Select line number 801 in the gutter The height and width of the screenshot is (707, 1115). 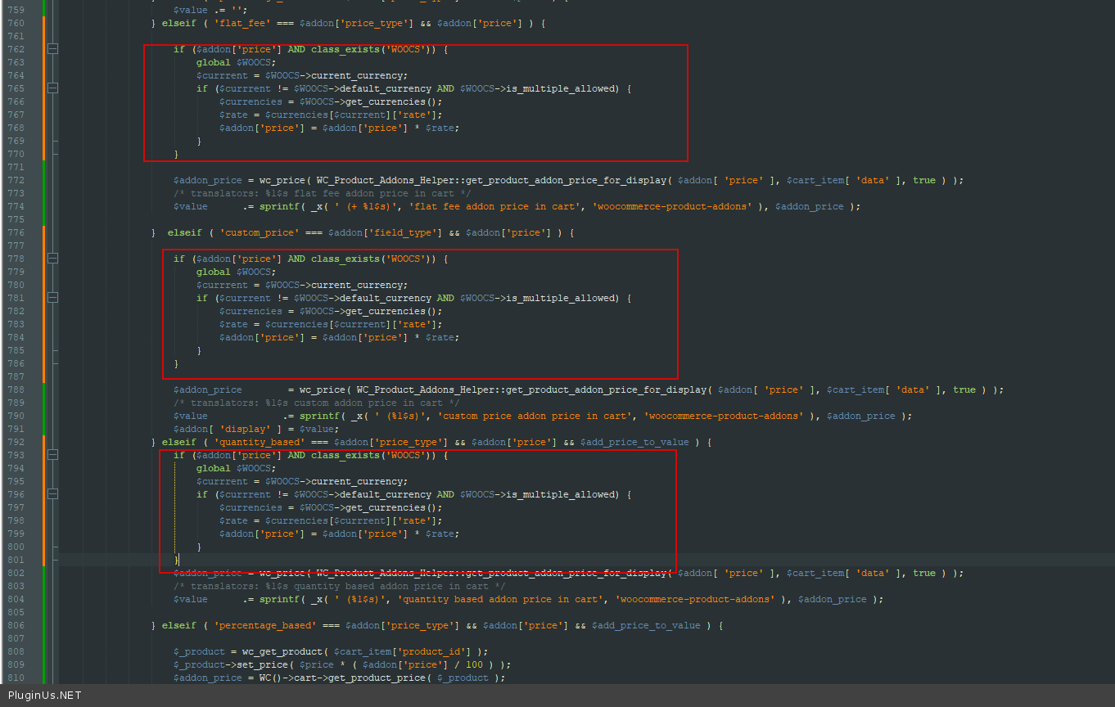pyautogui.click(x=16, y=560)
